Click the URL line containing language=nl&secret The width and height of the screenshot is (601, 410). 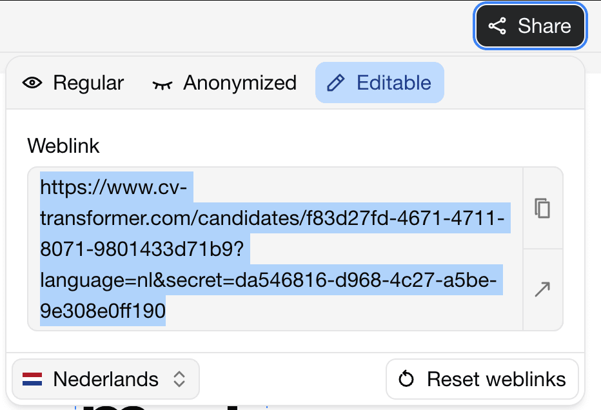click(268, 282)
